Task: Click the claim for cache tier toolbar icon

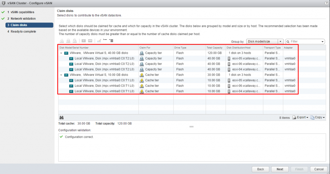Action: tap(62, 41)
